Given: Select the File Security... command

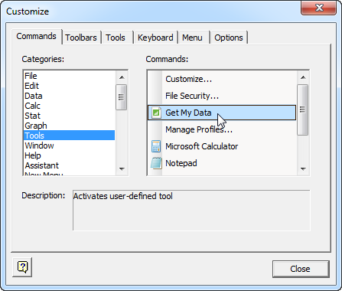Looking at the screenshot, I should coord(222,96).
